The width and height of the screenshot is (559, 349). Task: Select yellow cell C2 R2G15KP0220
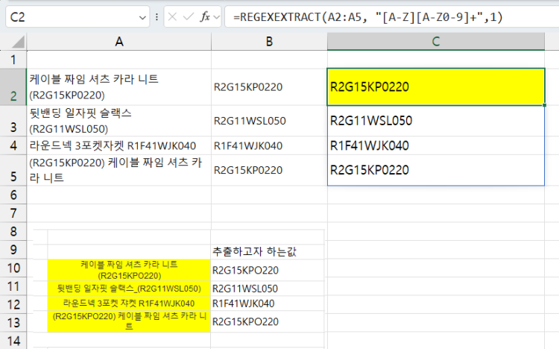point(436,87)
